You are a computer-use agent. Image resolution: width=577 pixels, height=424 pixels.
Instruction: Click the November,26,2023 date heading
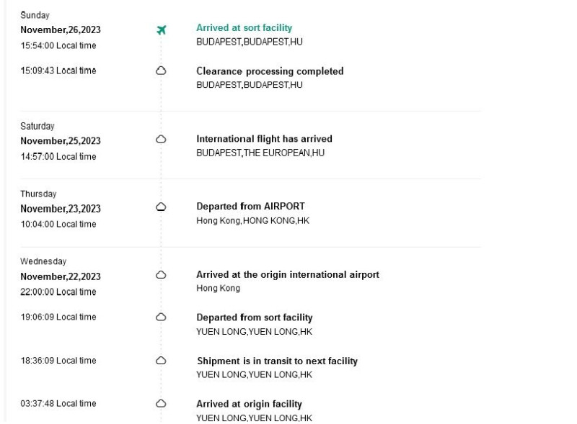pyautogui.click(x=61, y=30)
